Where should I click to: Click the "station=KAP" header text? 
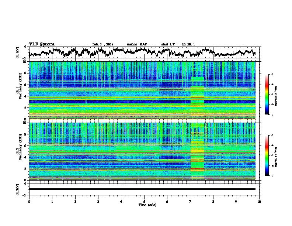tap(137, 44)
